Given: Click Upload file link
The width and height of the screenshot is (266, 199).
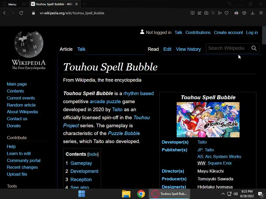Looking at the screenshot, I should 17,174.
